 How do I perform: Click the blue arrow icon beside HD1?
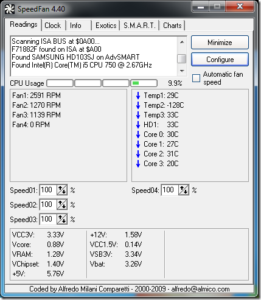coord(138,125)
